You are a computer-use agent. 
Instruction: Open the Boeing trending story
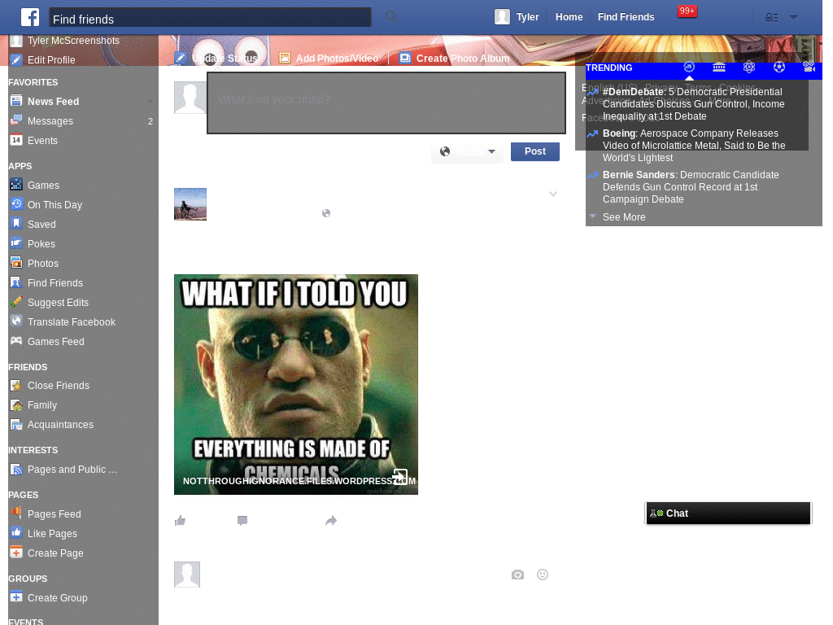click(x=694, y=146)
